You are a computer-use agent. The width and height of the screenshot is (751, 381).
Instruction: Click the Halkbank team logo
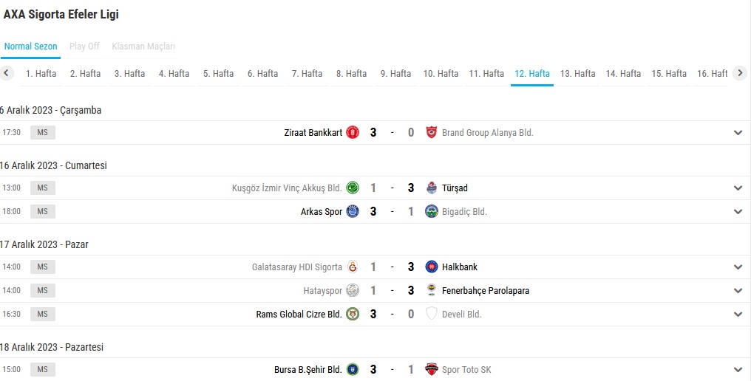pyautogui.click(x=432, y=267)
